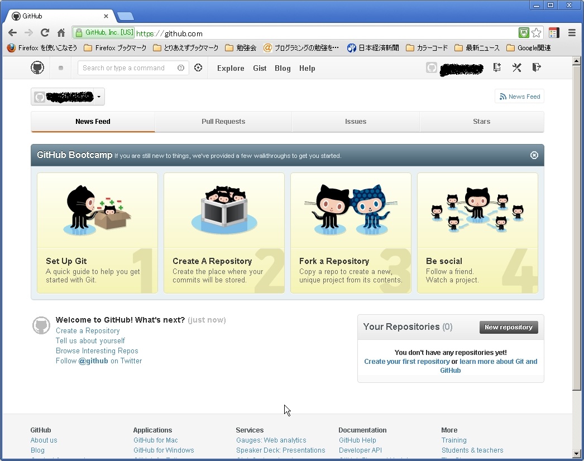The height and width of the screenshot is (461, 584).
Task: Click Browse Interesting Repos link
Action: tap(97, 351)
